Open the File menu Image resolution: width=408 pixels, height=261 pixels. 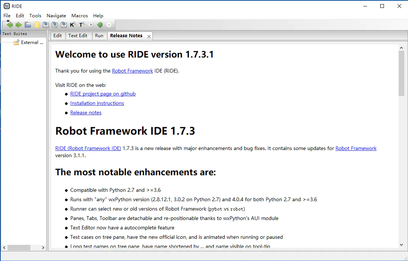(7, 16)
